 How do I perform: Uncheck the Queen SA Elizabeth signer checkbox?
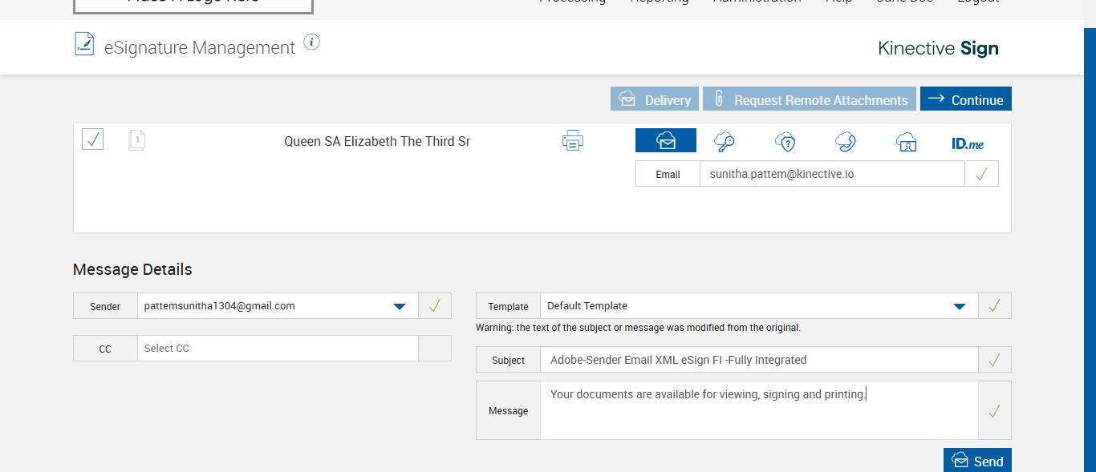[x=92, y=139]
